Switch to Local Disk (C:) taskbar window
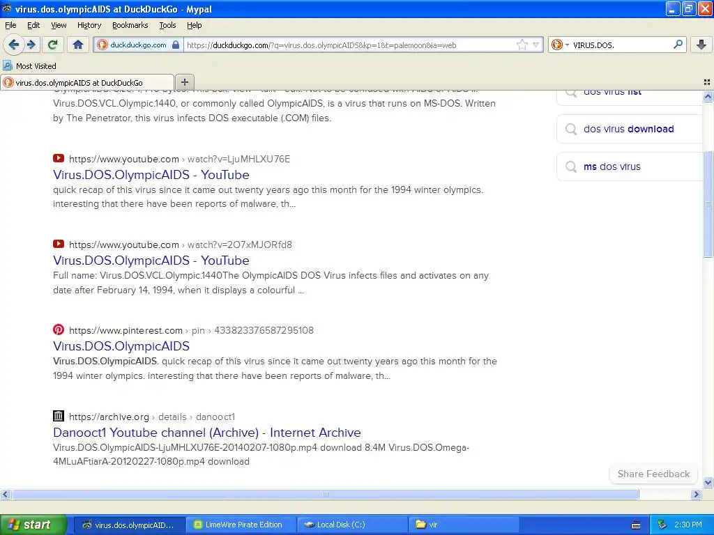The height and width of the screenshot is (535, 714). click(352, 525)
